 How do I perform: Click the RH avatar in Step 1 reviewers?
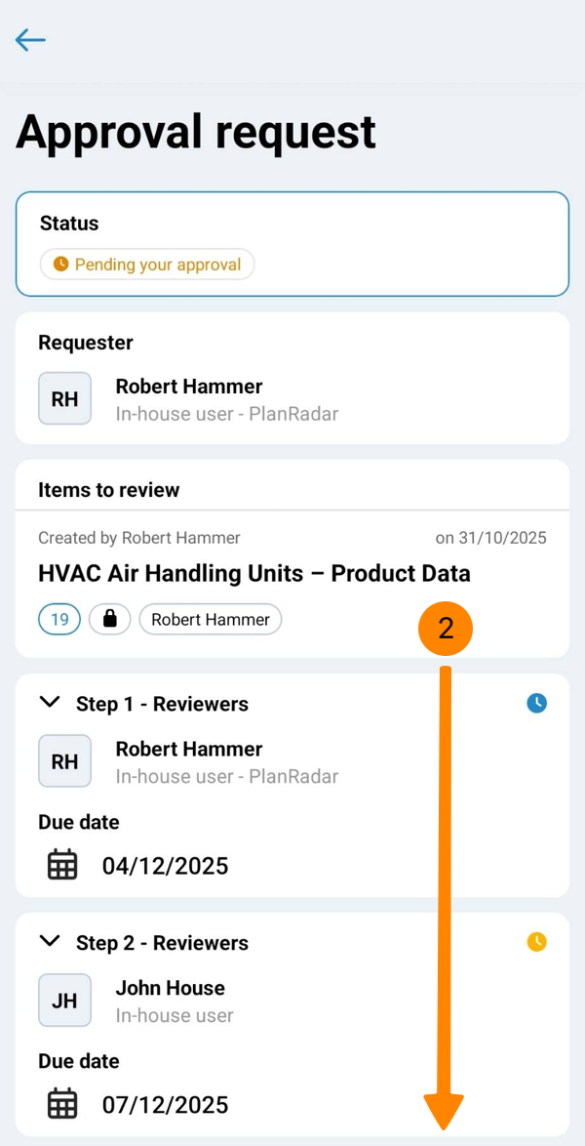click(64, 760)
